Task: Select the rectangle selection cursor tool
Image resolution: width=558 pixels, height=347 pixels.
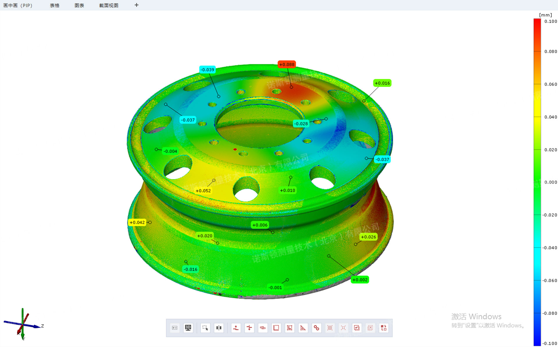Action: [205, 328]
